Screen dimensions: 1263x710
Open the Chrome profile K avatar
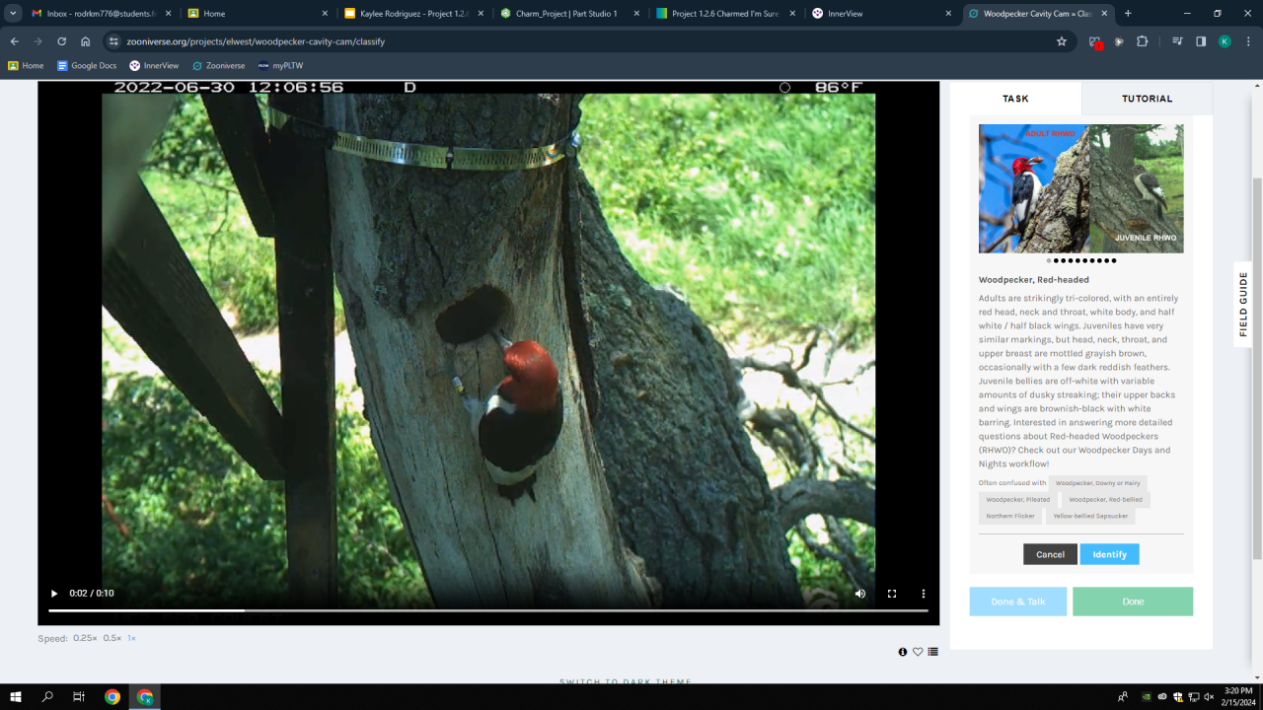[1225, 41]
